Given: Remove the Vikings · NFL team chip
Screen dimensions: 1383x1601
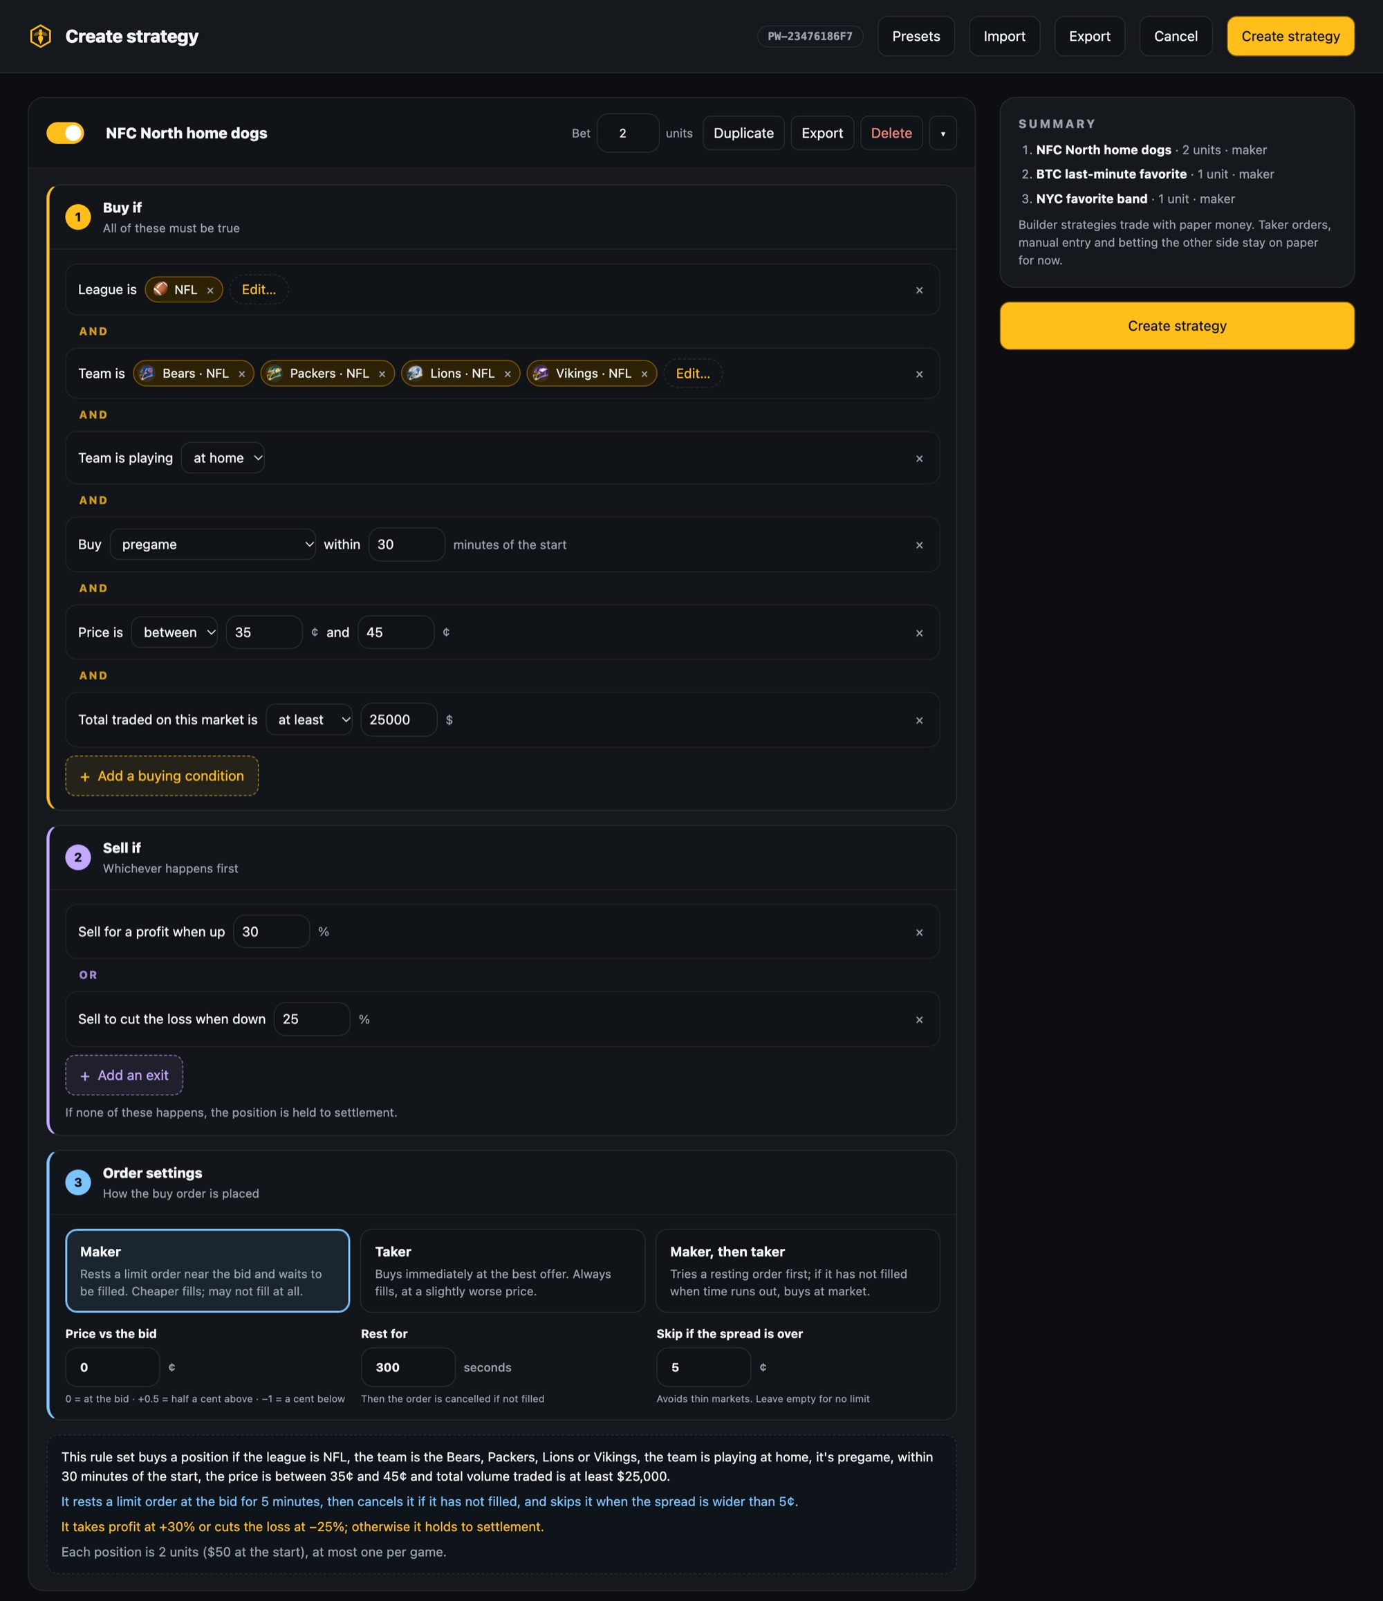Looking at the screenshot, I should click(644, 374).
